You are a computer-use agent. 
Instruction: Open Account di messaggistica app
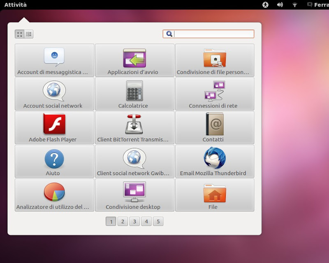point(55,60)
